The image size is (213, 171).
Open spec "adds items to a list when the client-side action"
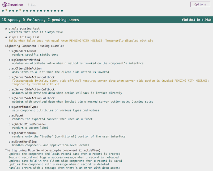[x=61, y=72]
